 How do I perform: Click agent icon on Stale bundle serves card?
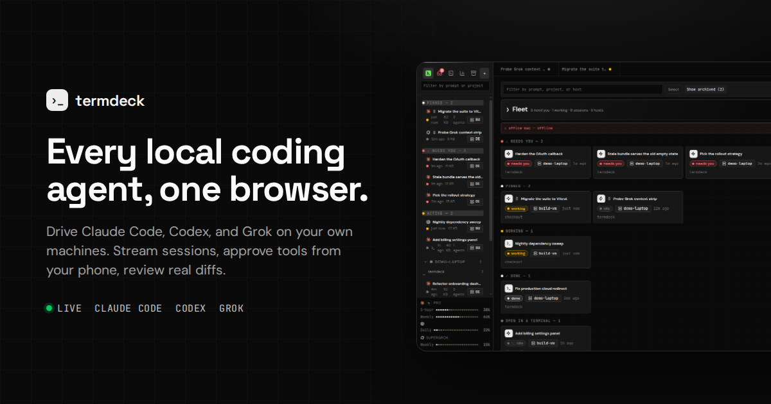601,154
